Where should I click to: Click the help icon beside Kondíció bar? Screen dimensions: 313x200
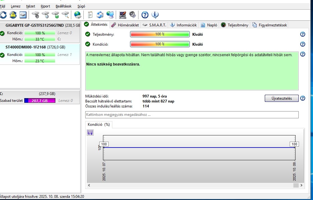303,44
